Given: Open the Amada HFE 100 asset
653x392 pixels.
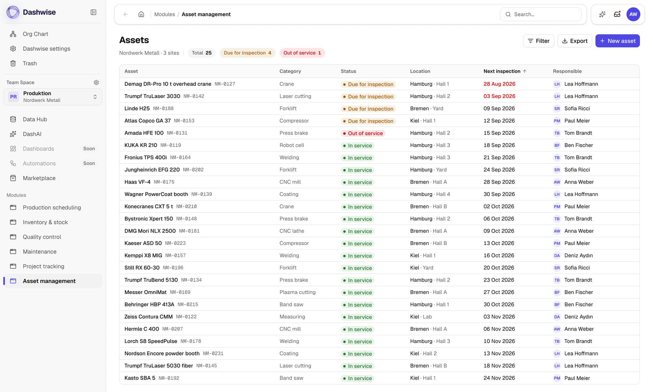Looking at the screenshot, I should 144,133.
